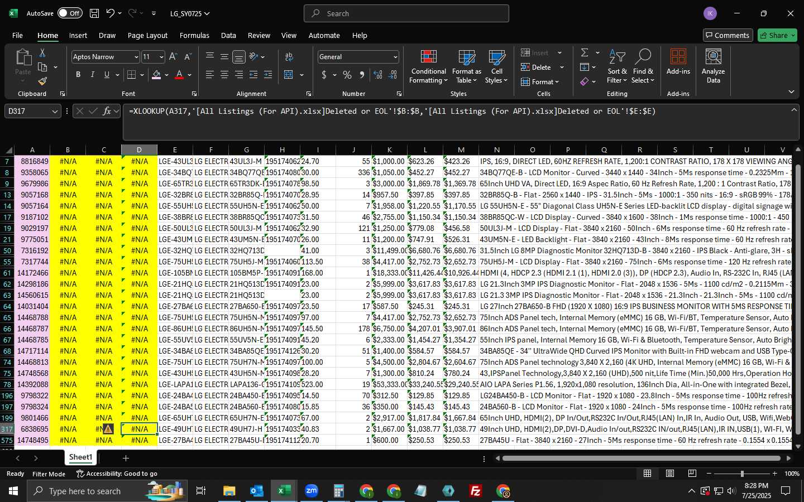Collapse the ribbon with the chevron

791,91
